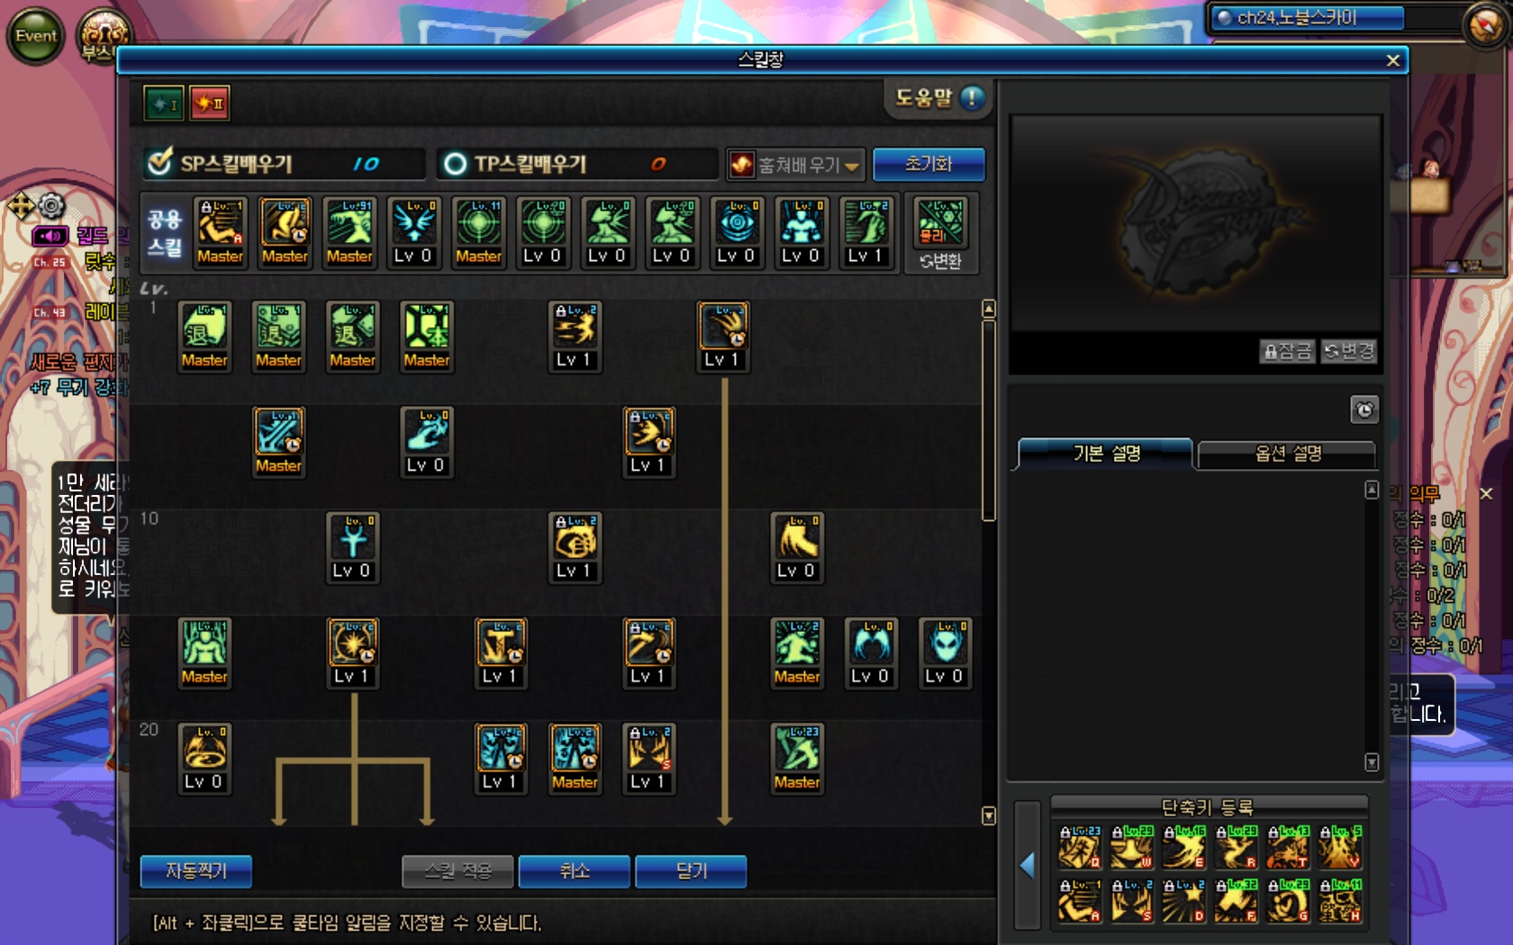Screen dimensions: 1513x945
Task: Switch to 옵션 설명 tab
Action: (x=1288, y=454)
